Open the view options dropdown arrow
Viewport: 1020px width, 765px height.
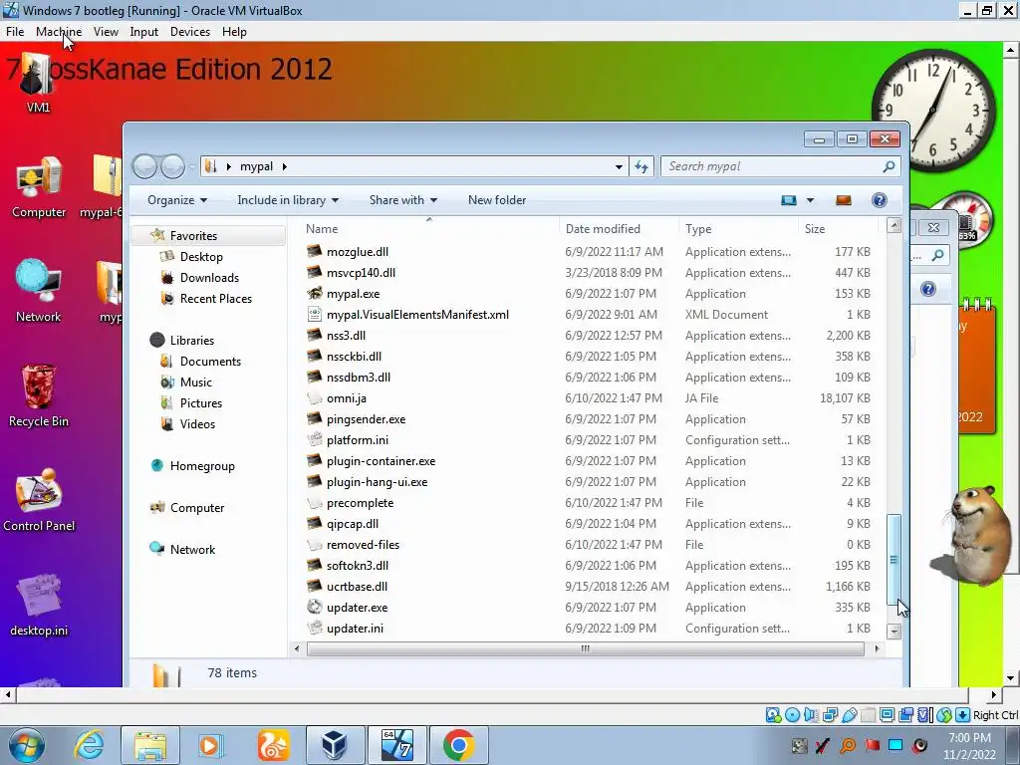pos(810,200)
